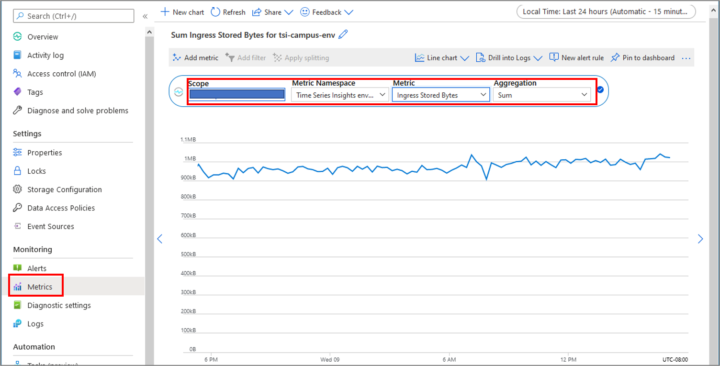Open the Sum aggregation dropdown
The image size is (720, 366).
pos(542,95)
